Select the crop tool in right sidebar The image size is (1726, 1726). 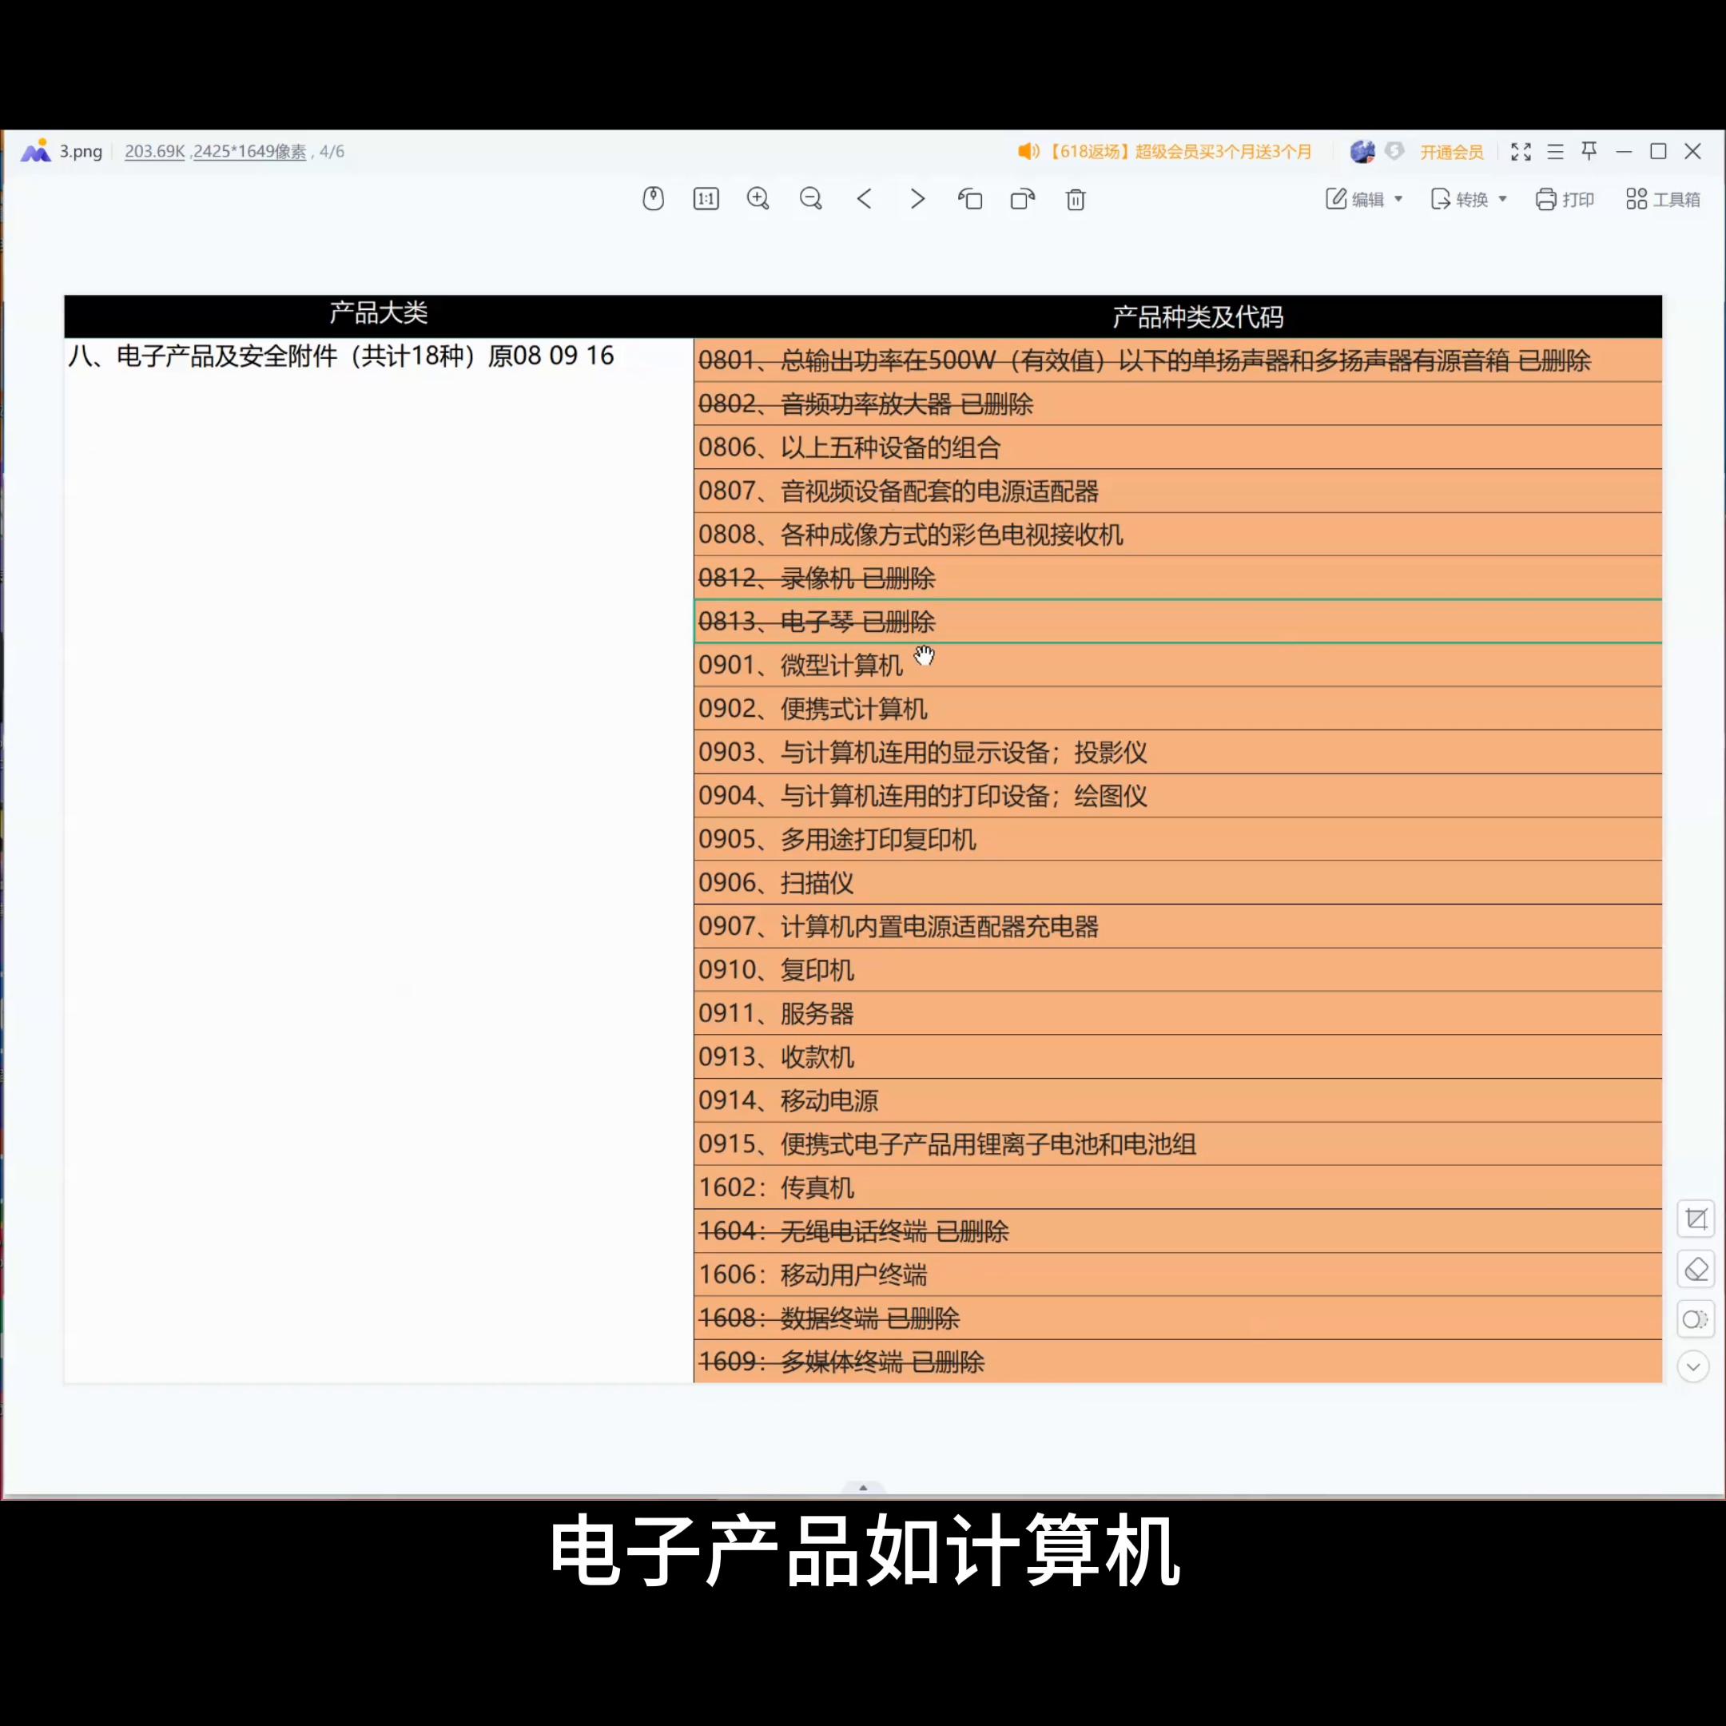tap(1696, 1219)
